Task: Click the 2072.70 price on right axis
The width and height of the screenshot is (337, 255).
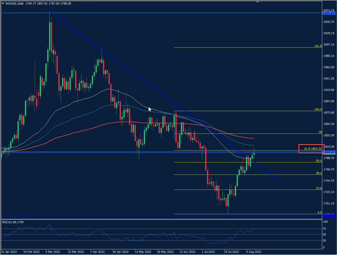Action: coord(329,10)
